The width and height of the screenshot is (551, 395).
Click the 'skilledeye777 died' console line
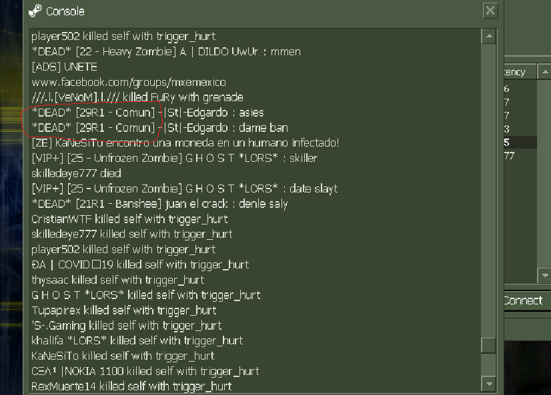click(x=76, y=173)
